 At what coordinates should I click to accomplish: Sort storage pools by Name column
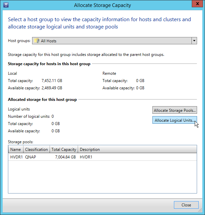point(16,150)
